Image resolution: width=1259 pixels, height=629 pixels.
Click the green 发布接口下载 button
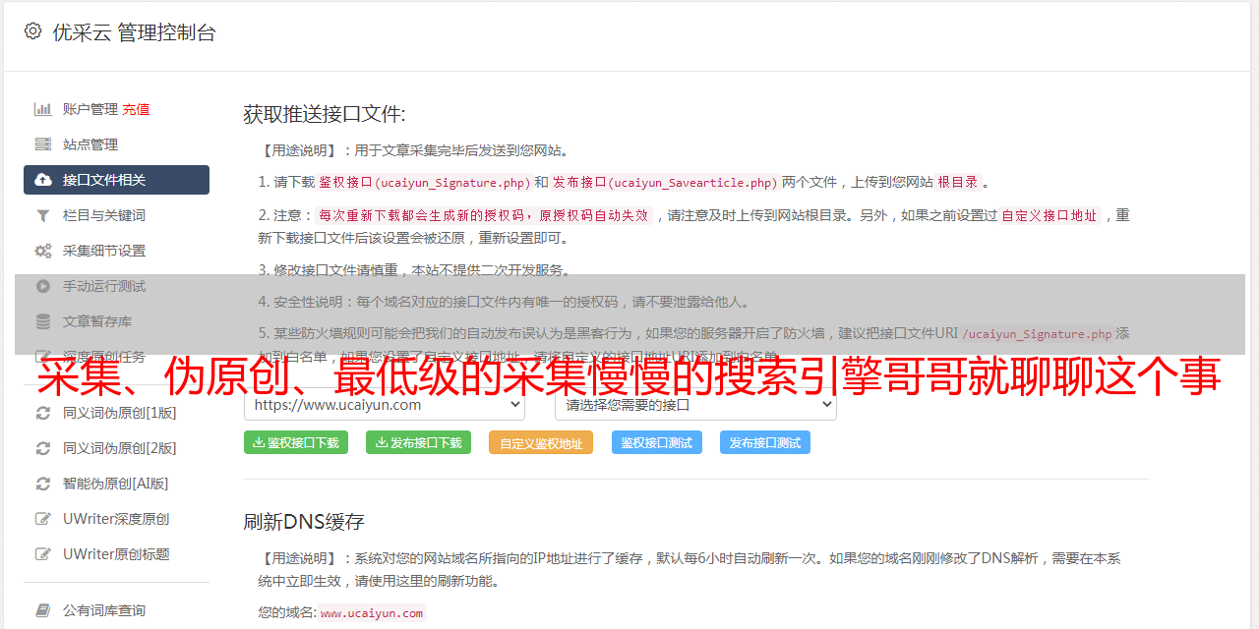tap(419, 442)
